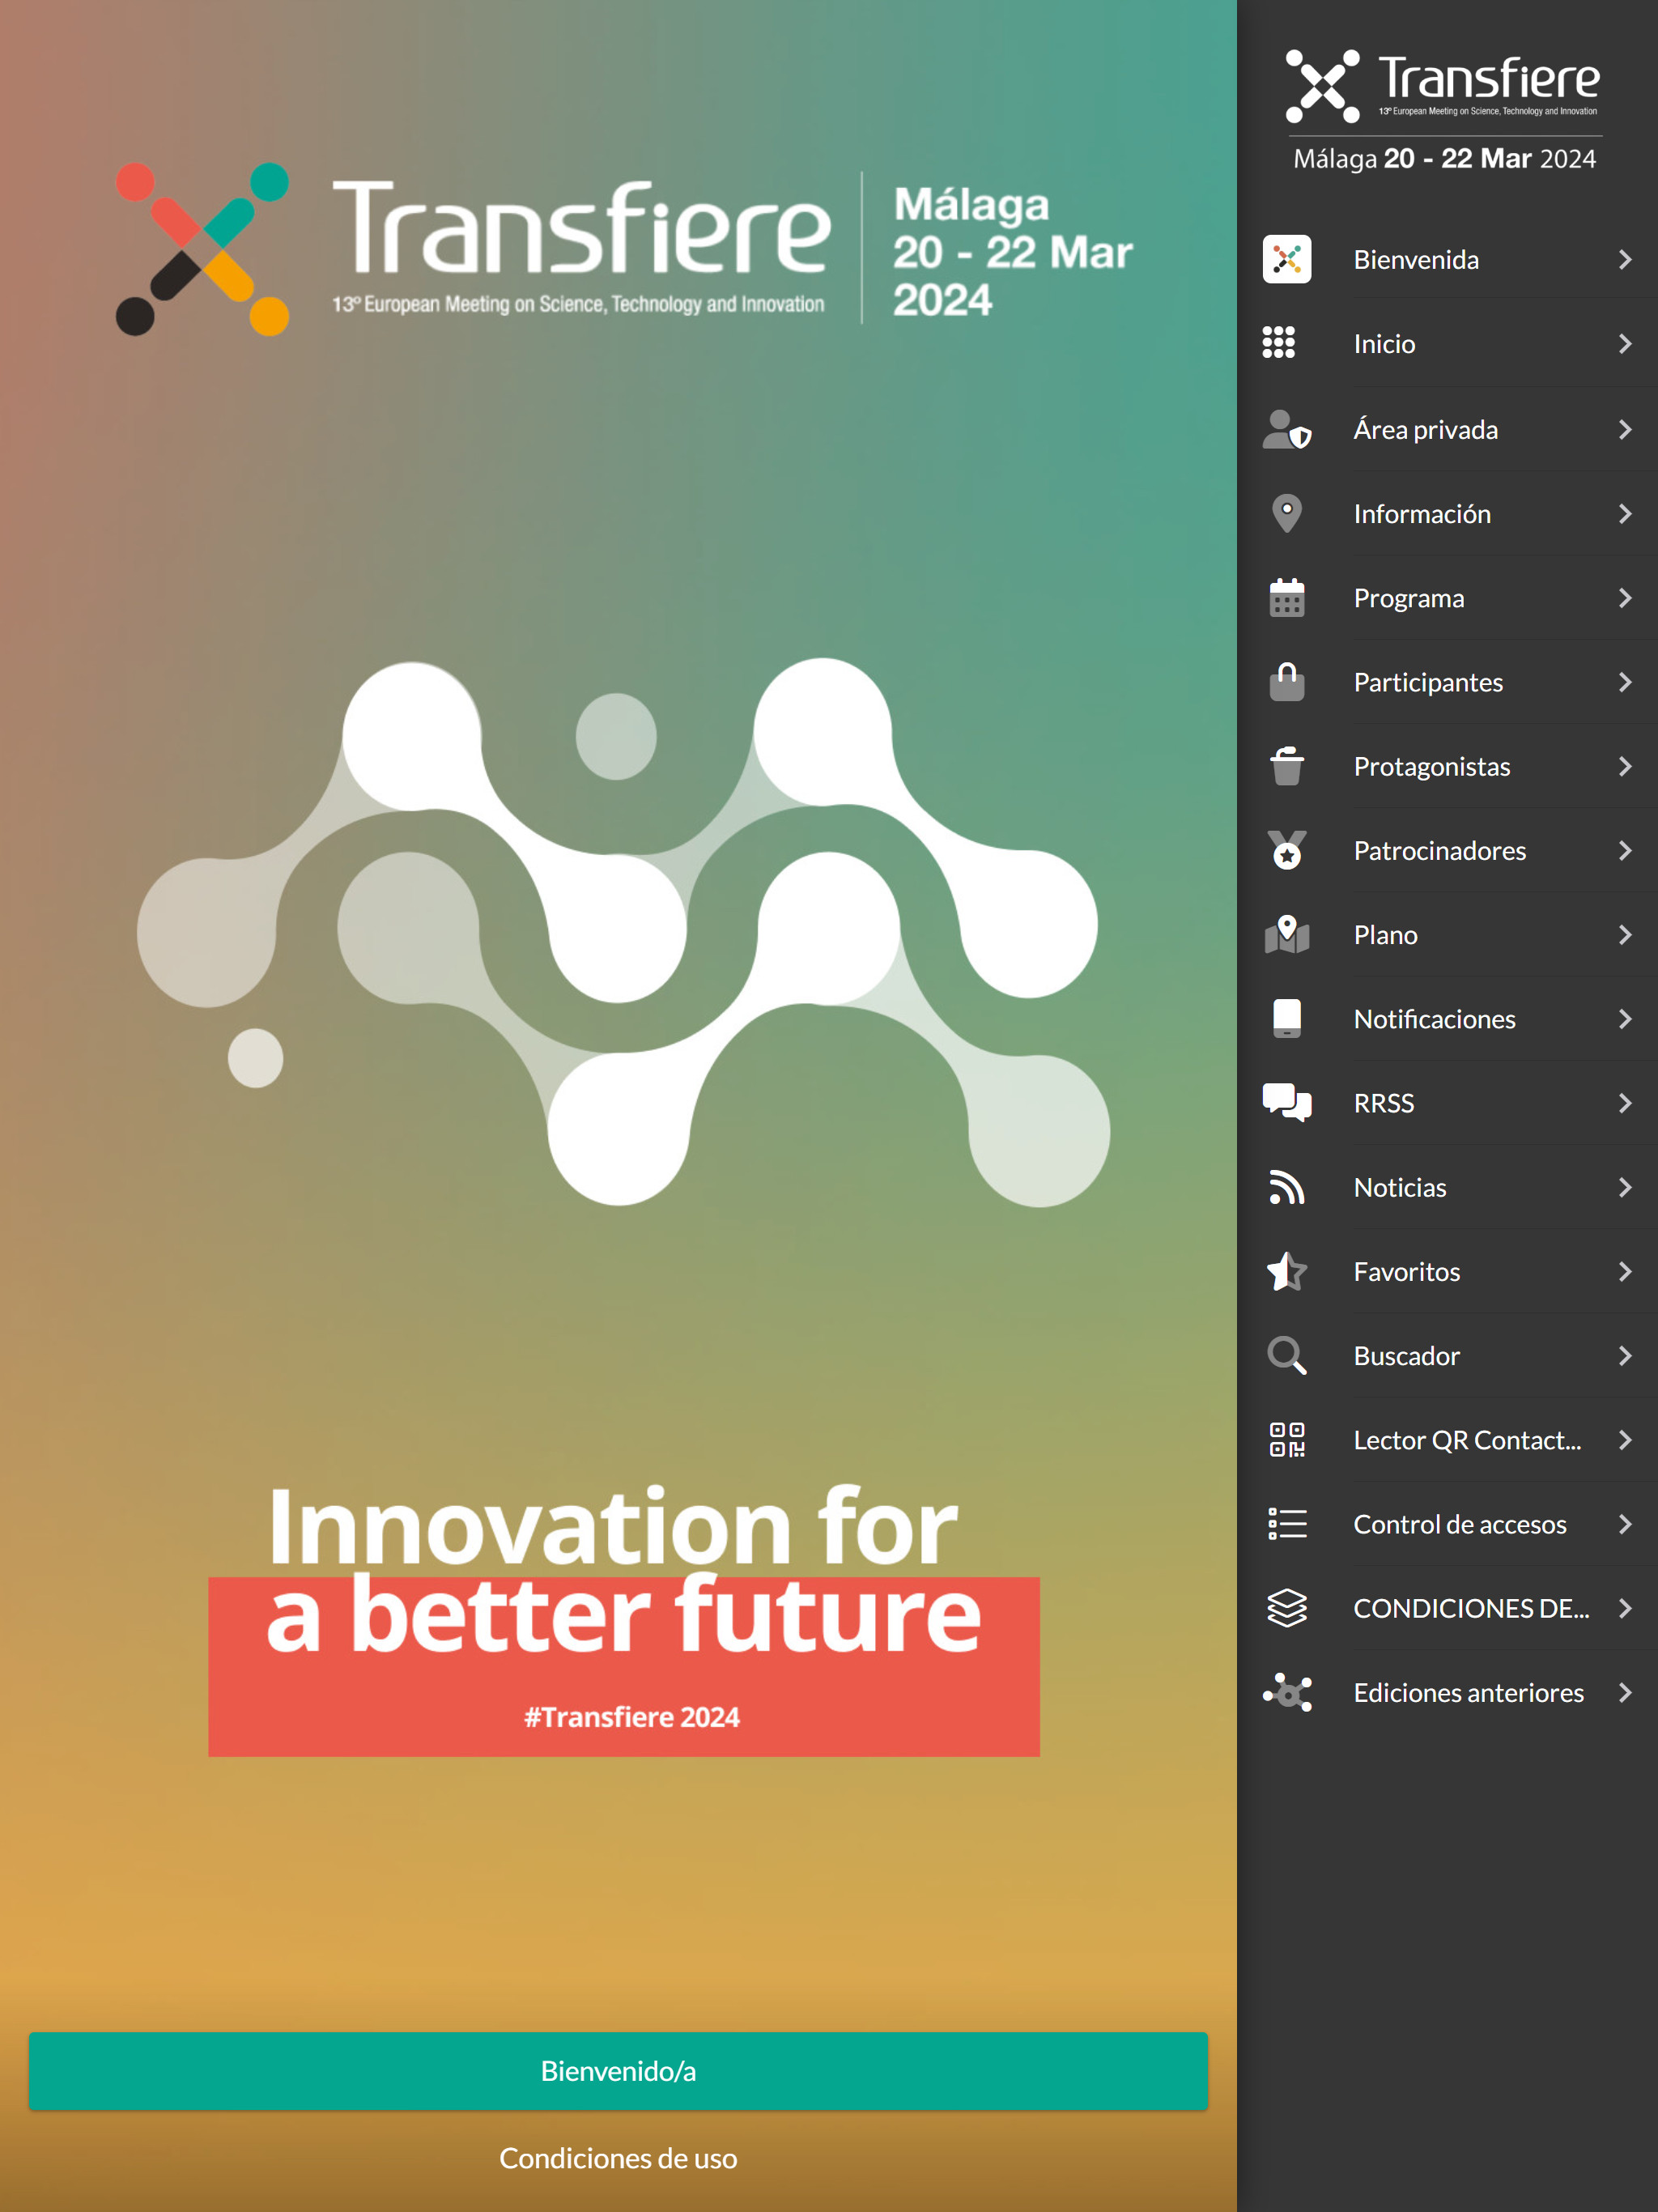Click the Noticias RSS feed icon

click(x=1286, y=1187)
